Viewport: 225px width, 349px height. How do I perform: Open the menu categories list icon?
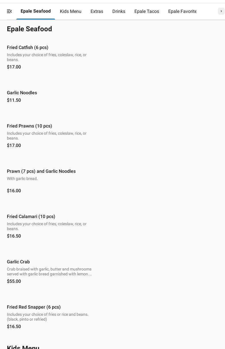tap(9, 11)
